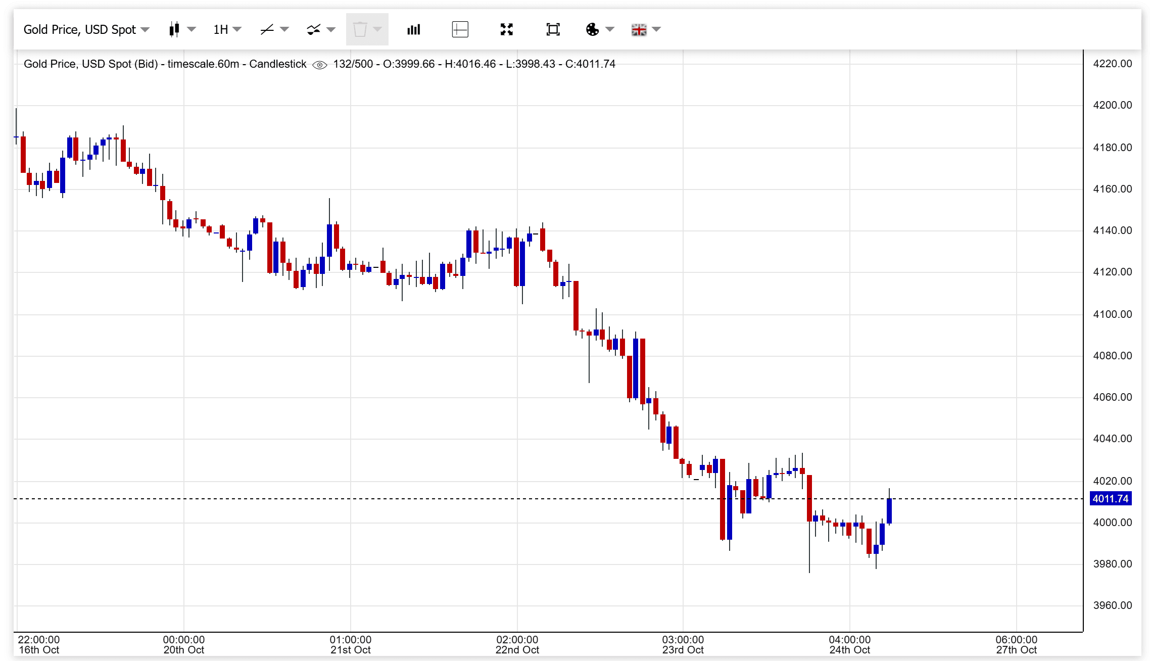Expand the chart type dropdown arrow
1150x661 pixels.
[x=191, y=29]
